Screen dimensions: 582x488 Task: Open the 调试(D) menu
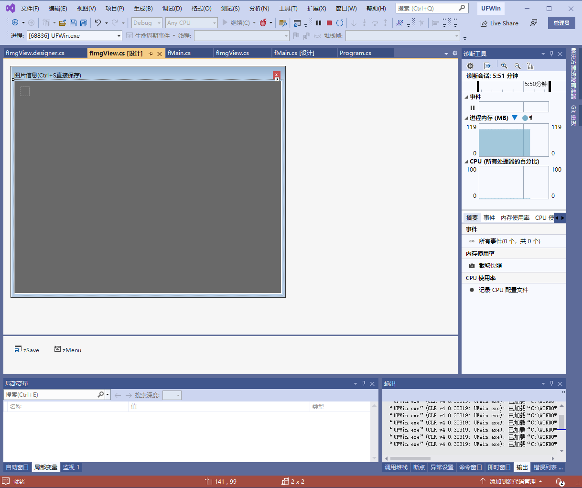point(172,8)
